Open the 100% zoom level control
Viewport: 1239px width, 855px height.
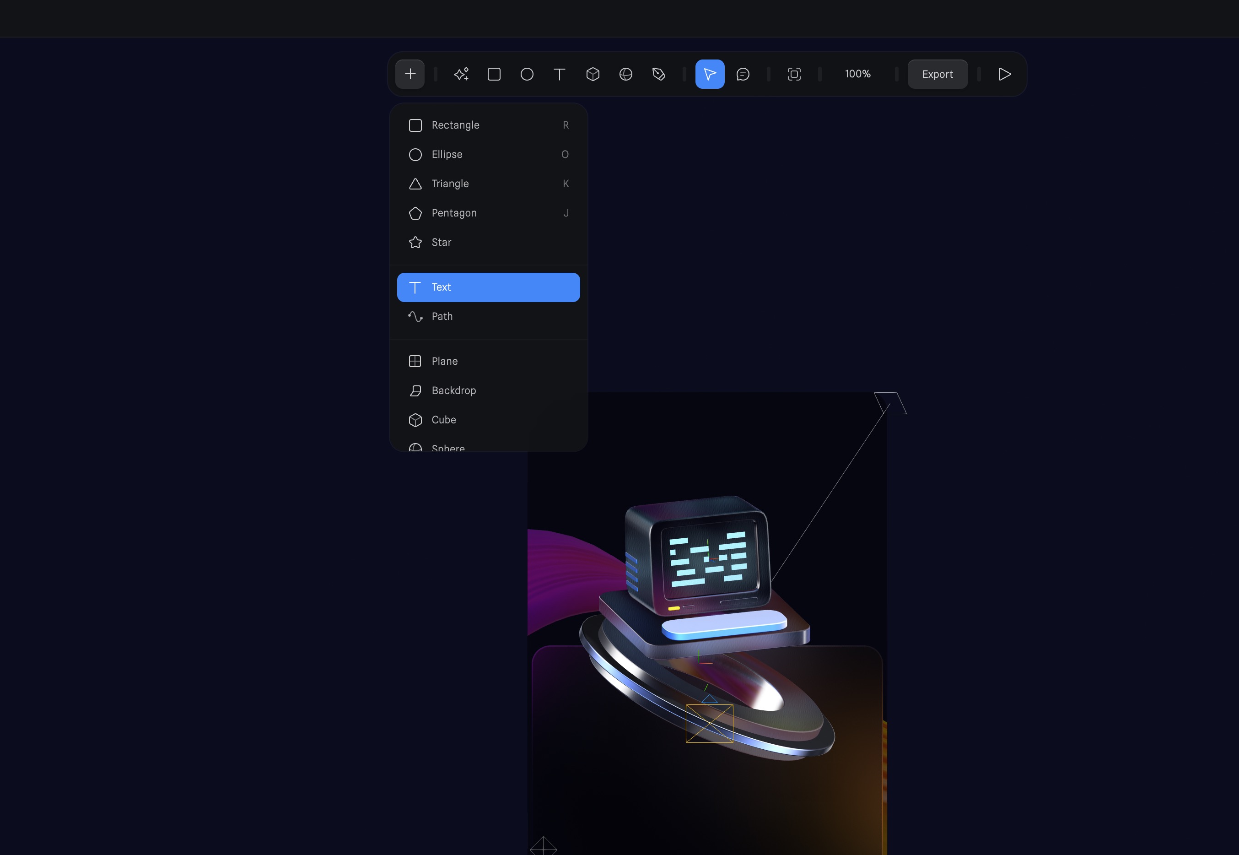point(857,74)
